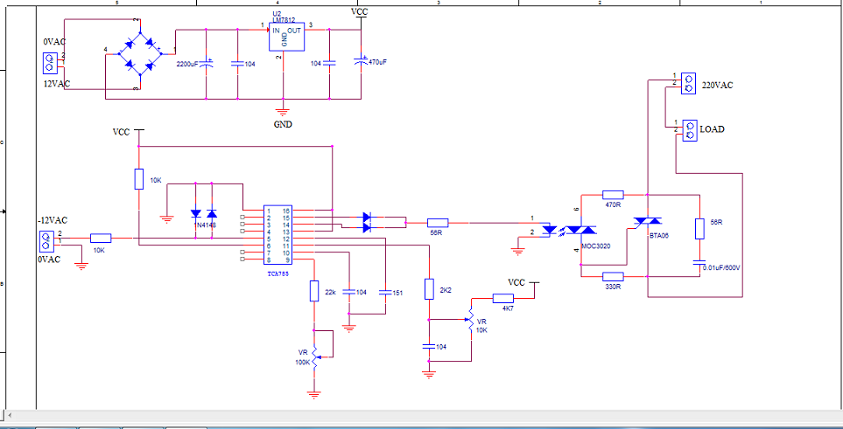This screenshot has height=429, width=843.
Task: Click the '220VAC' text label
Action: click(715, 86)
